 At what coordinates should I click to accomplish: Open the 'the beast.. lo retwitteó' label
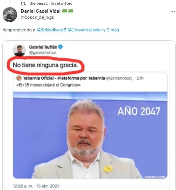[51, 3]
